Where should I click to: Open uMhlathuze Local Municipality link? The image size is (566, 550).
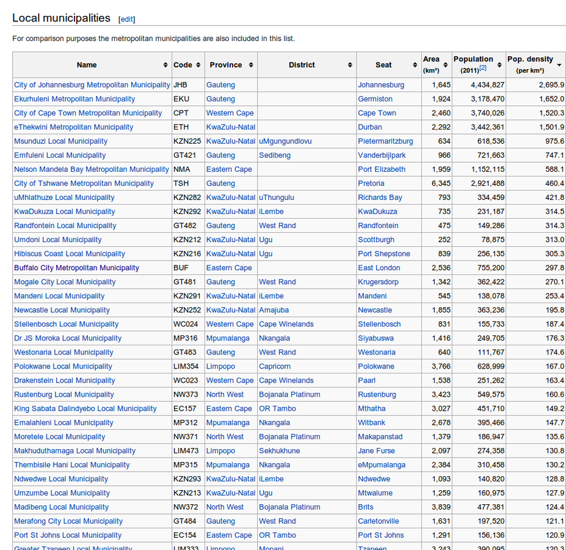coord(64,197)
